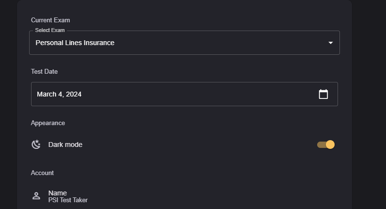Open the Name account row
This screenshot has width=386, height=209.
(184, 196)
